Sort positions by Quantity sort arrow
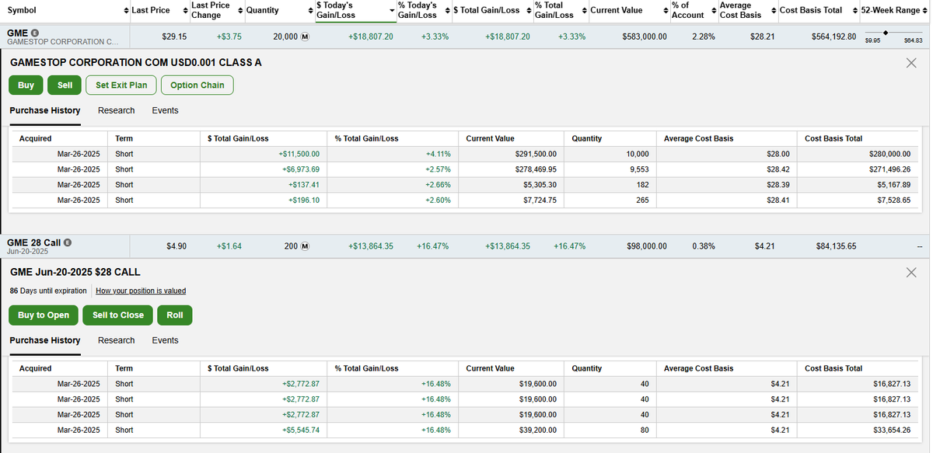 (310, 10)
